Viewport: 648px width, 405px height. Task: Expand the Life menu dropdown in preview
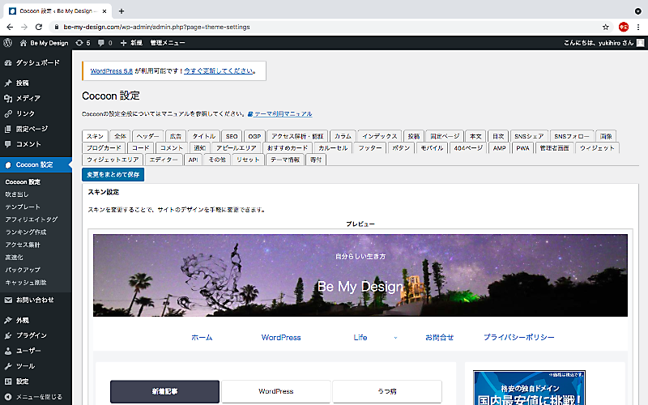[395, 337]
